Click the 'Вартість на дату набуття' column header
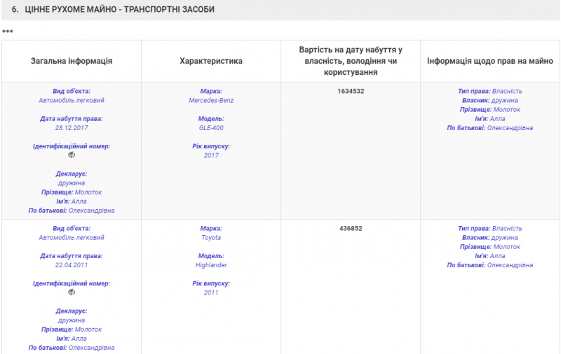The height and width of the screenshot is (354, 561). (x=351, y=62)
